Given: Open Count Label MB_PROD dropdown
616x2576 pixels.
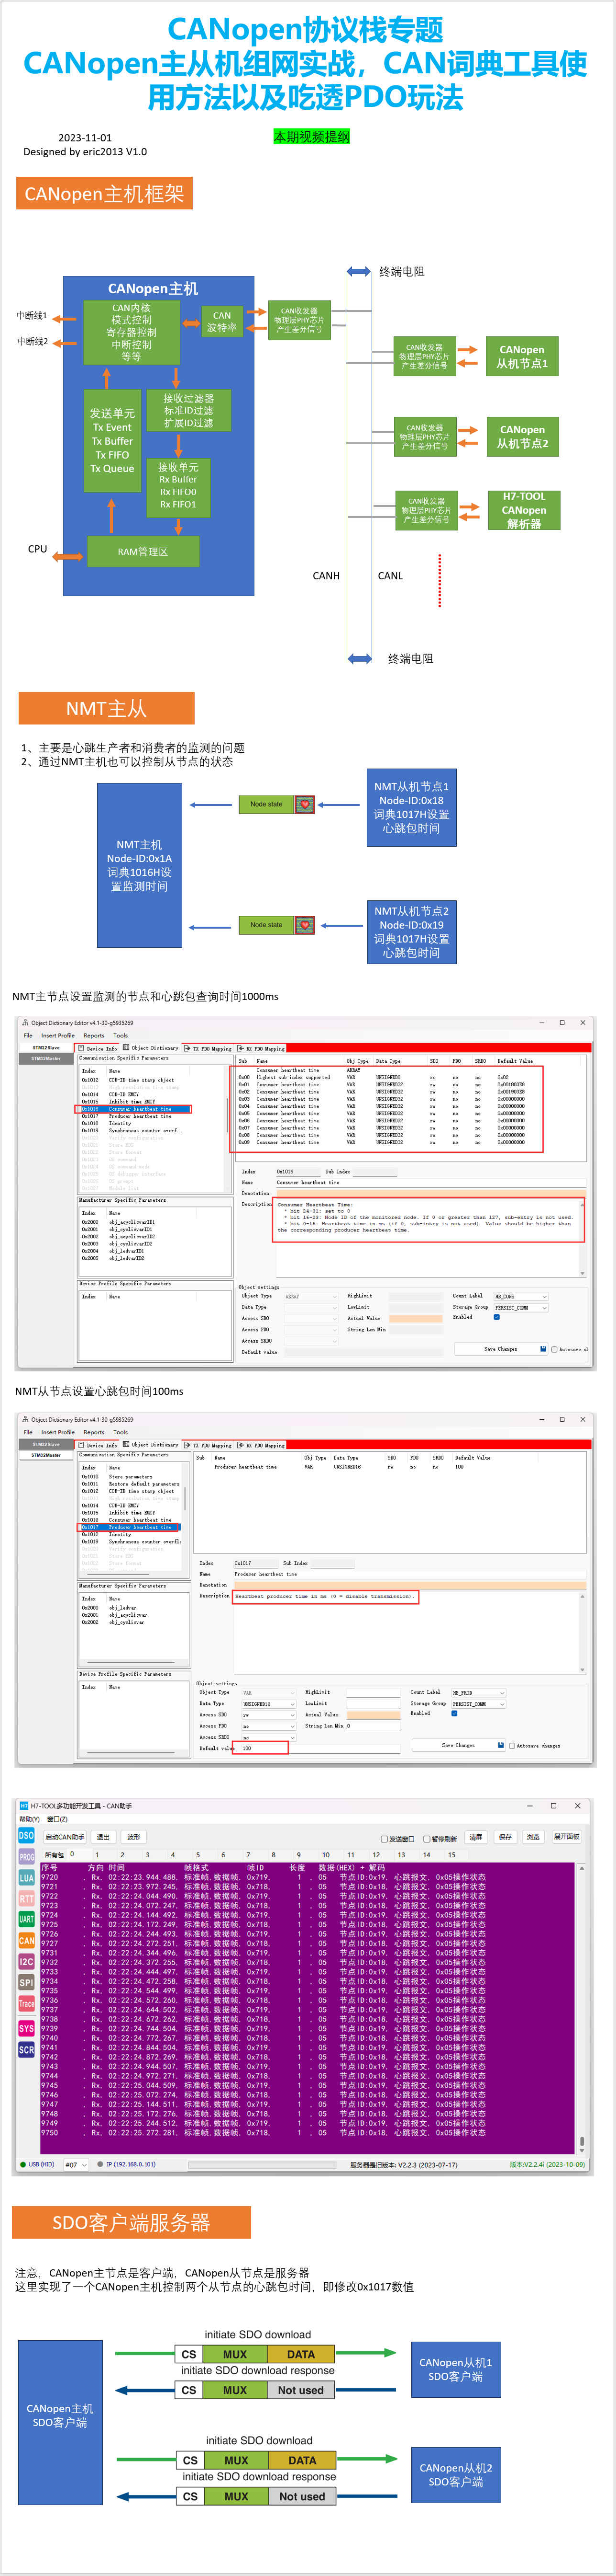Looking at the screenshot, I should 479,1693.
